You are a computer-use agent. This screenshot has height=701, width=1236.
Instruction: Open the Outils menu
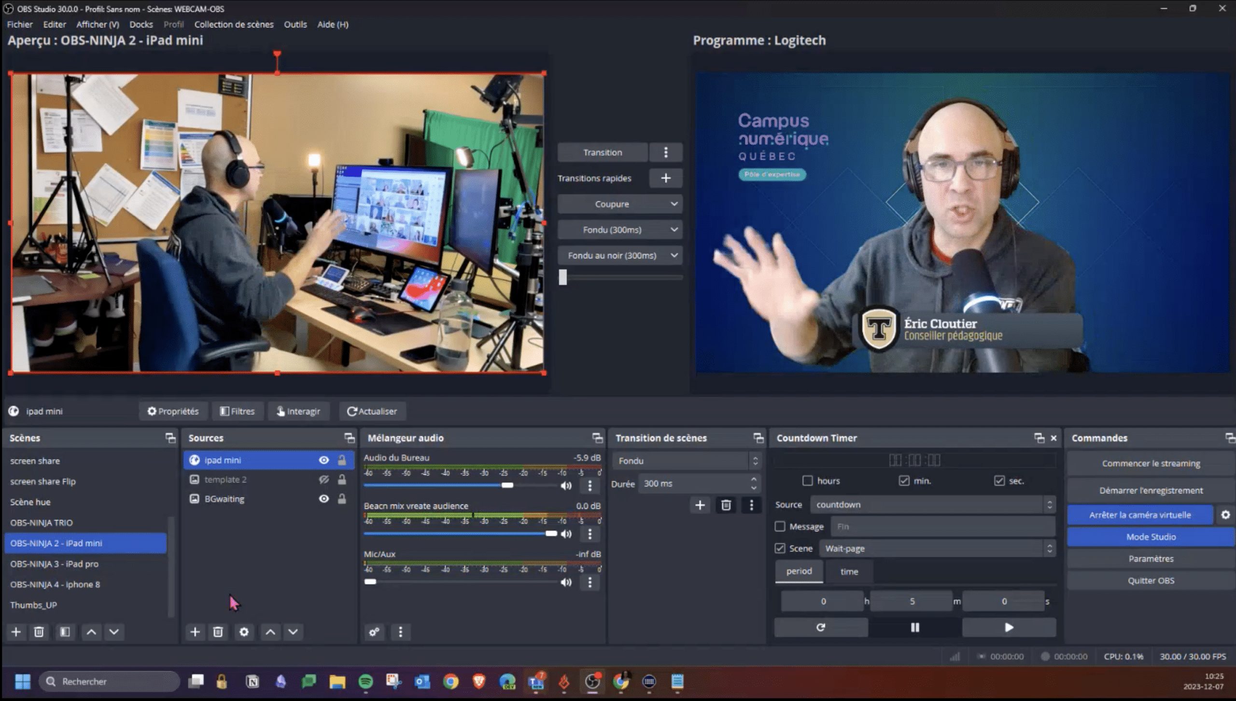click(295, 24)
